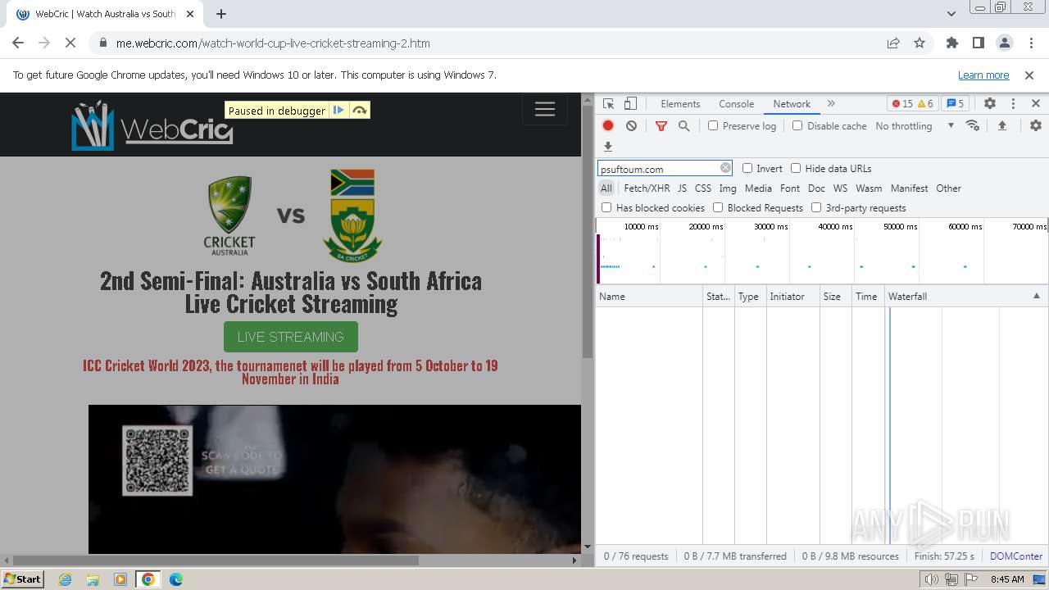Open a new browser tab
The image size is (1049, 590).
[221, 14]
